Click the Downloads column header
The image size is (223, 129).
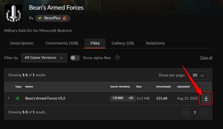pos(164,87)
